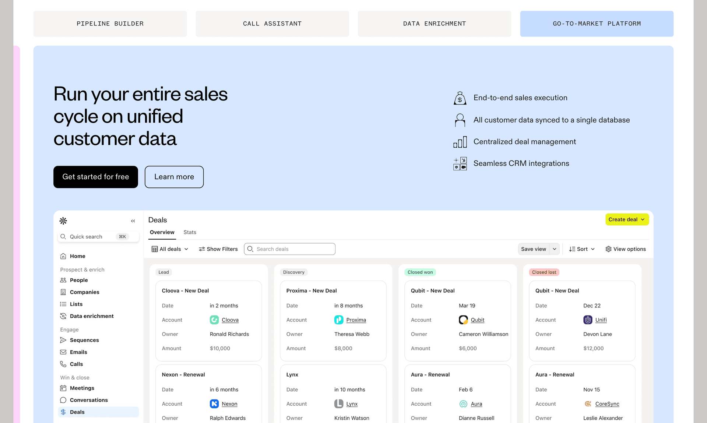Click the CoreSync company logo icon

(x=588, y=404)
